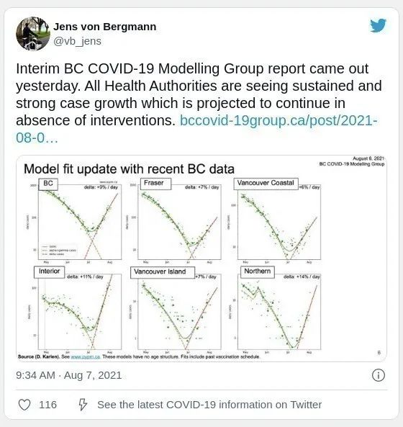View the 116 likes count
Viewport: 403px width, 427px height.
click(x=47, y=405)
